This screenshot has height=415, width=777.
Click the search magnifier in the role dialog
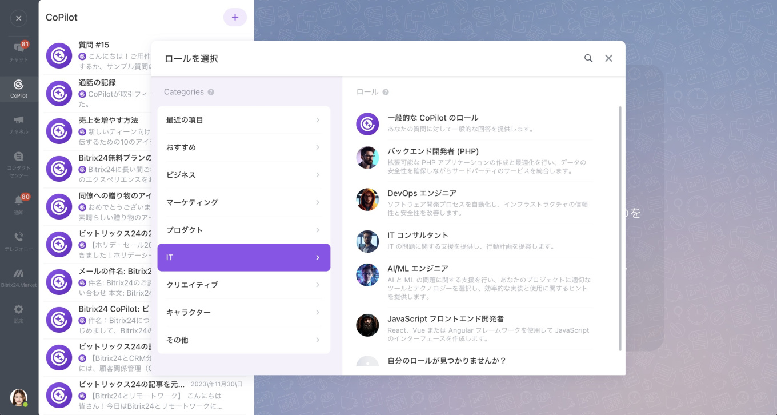point(588,58)
